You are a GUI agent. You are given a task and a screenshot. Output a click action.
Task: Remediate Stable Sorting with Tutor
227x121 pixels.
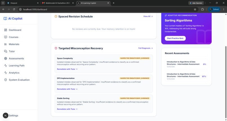pyautogui.click(x=67, y=109)
